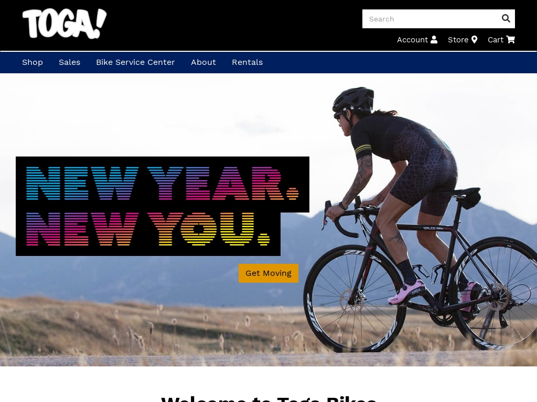Click the Store location pin icon
This screenshot has height=402, width=537.
[x=474, y=40]
